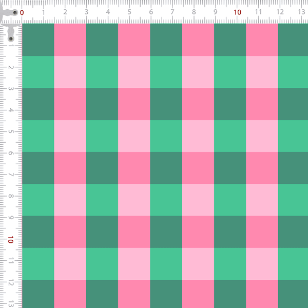Click the red 10 on horizontal ruler

(237, 12)
